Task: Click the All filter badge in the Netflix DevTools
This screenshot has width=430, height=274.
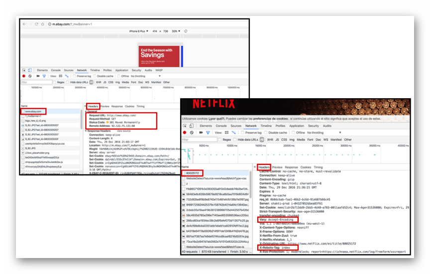Action: [262, 139]
